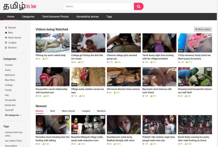Switch to Most viewed tab under Newest section
This screenshot has height=147, width=218.
(68, 111)
